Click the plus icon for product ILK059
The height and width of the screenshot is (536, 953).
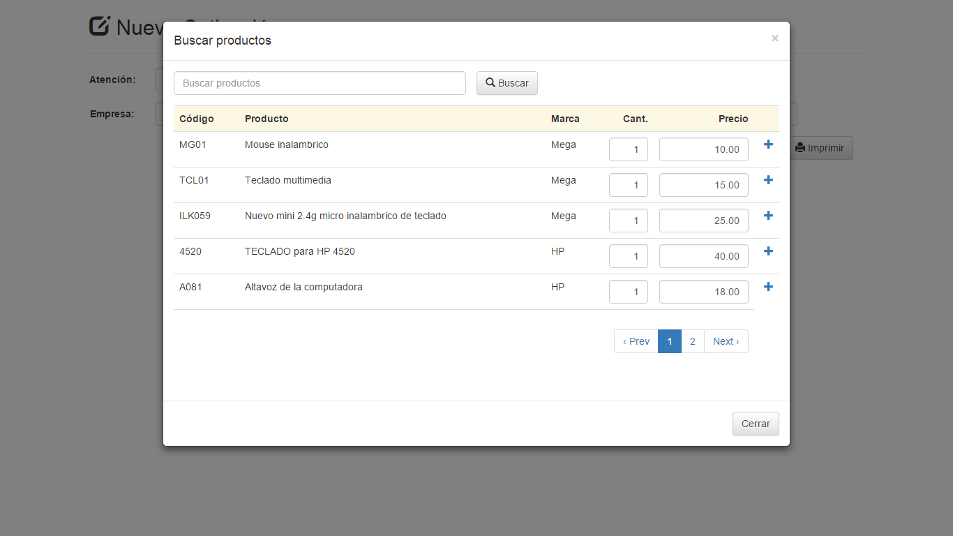point(768,216)
